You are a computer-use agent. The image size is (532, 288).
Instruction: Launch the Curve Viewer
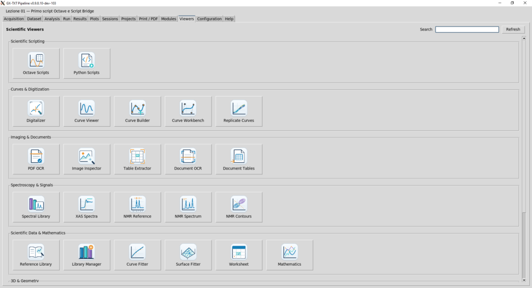pyautogui.click(x=87, y=112)
